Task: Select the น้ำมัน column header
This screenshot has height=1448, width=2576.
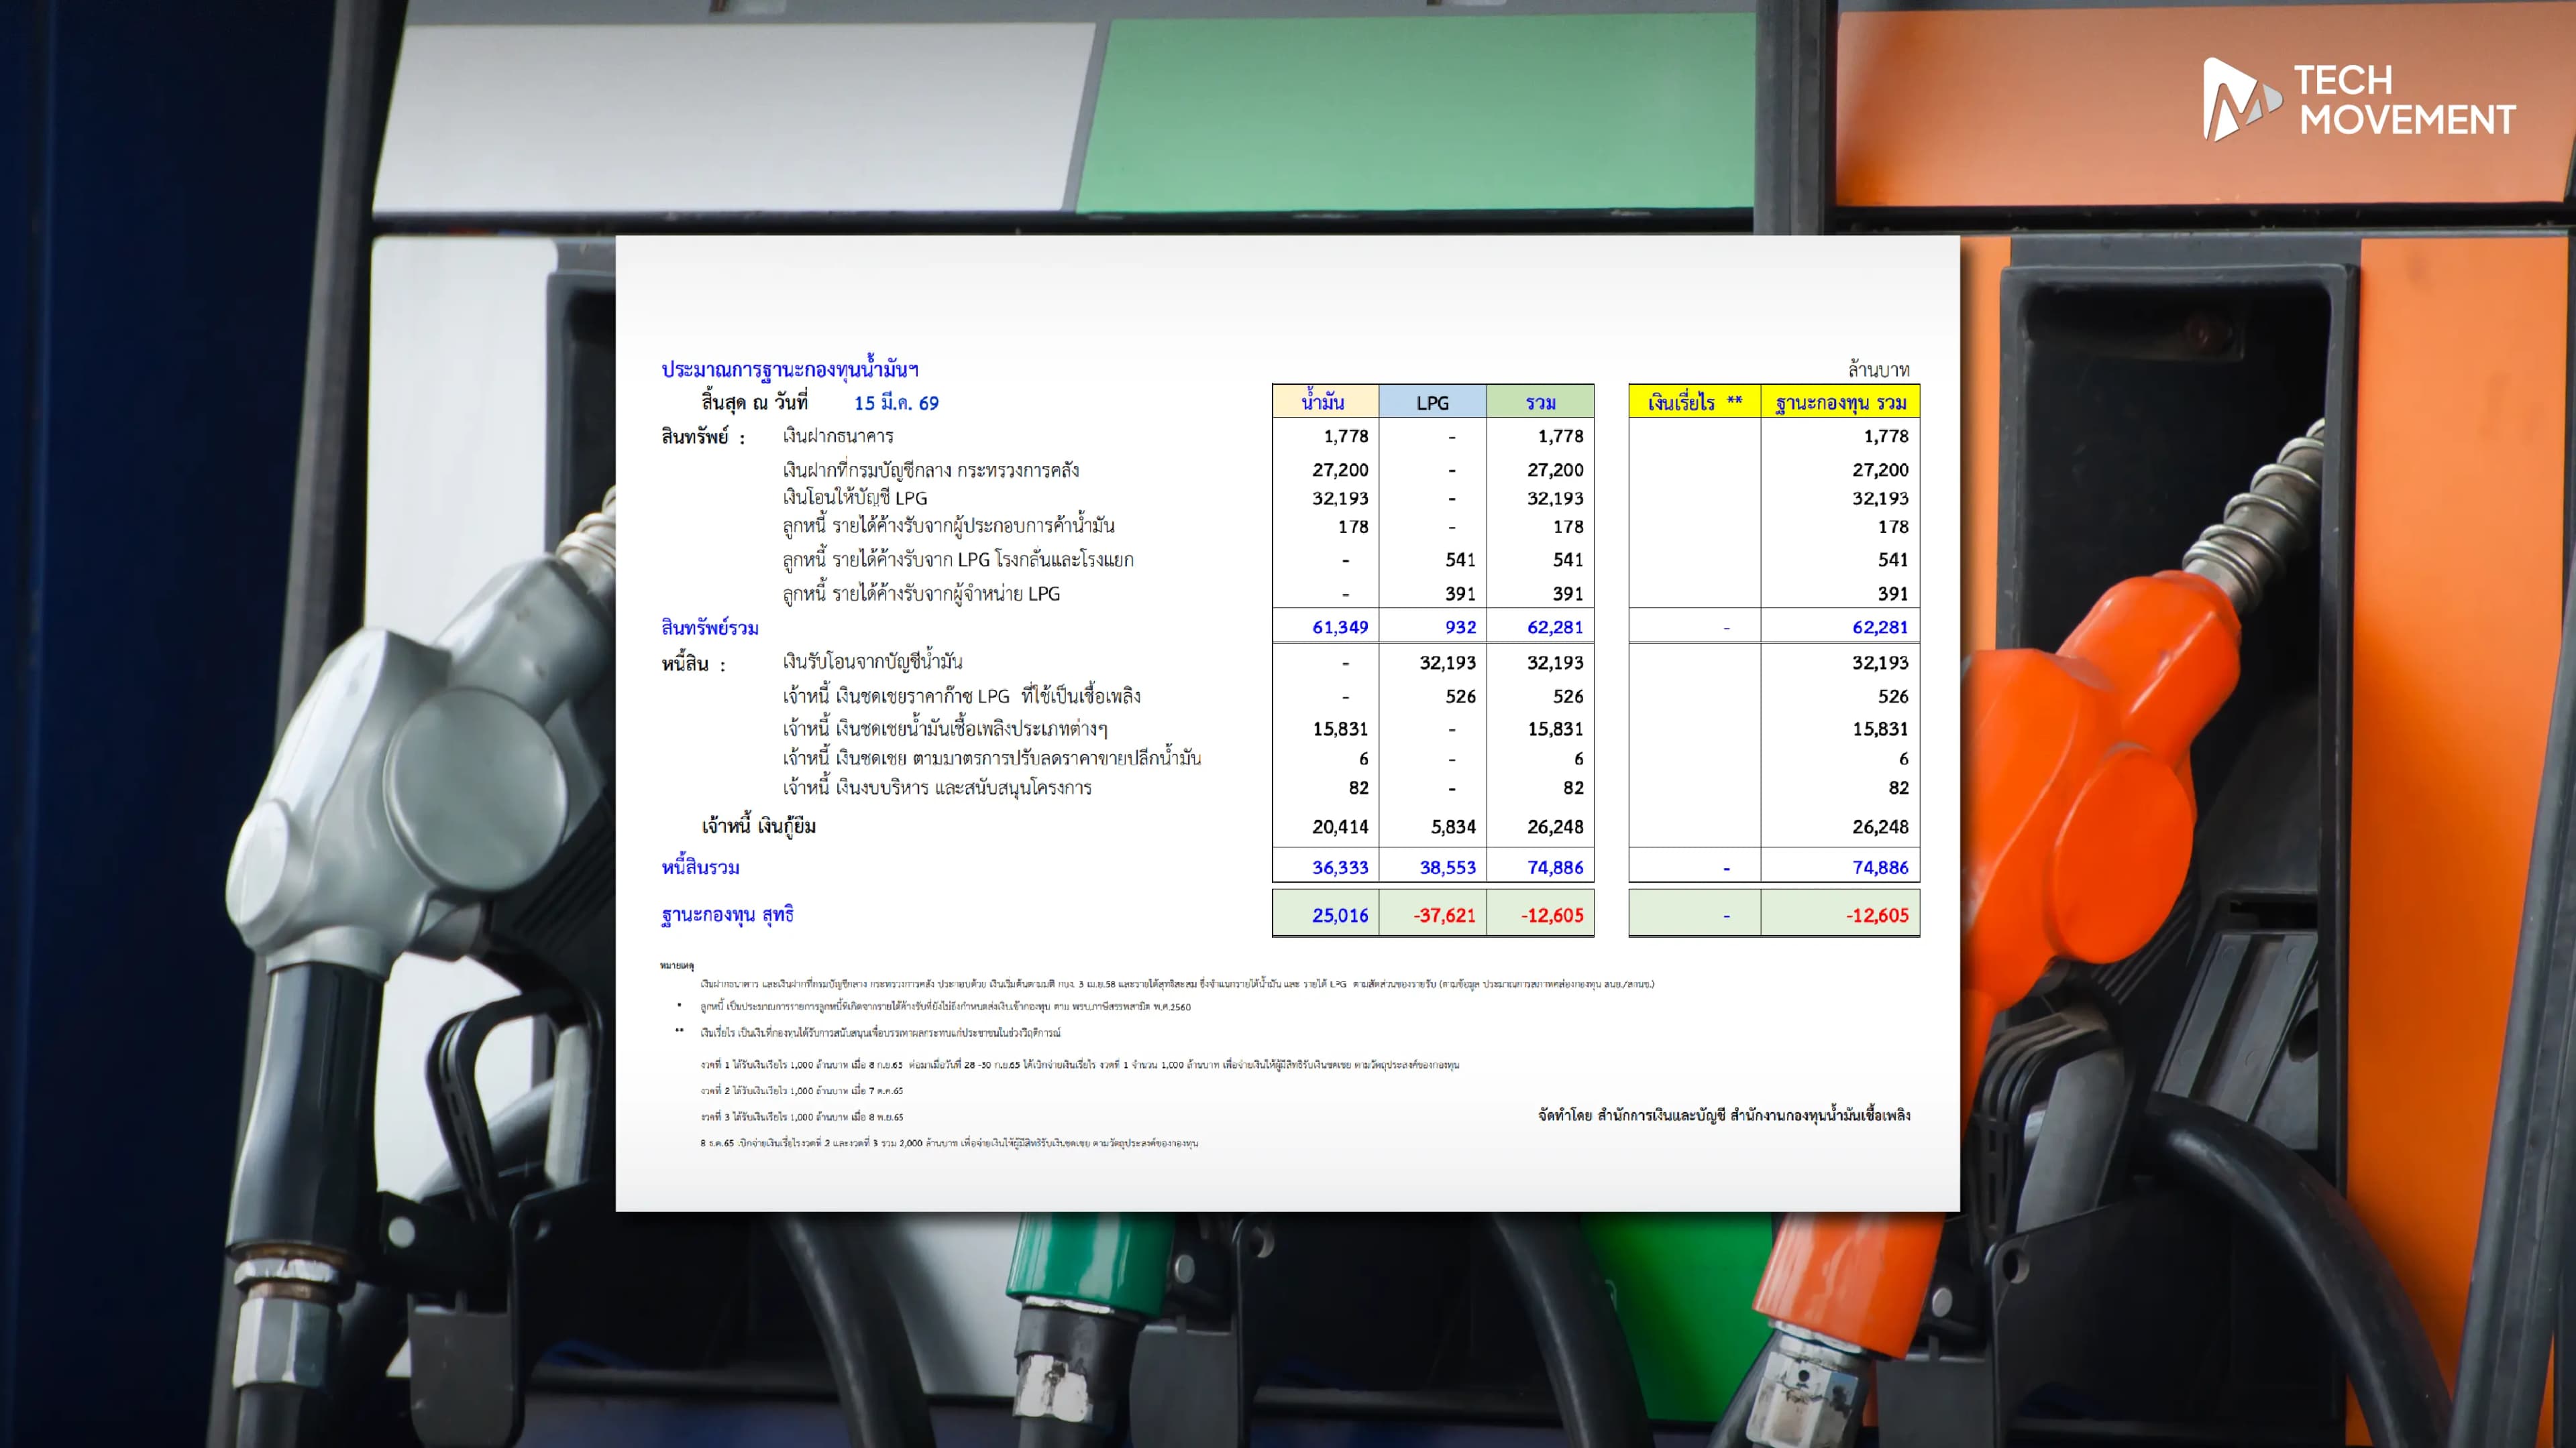Action: [1324, 402]
